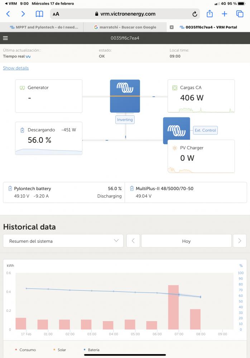
Task: Click the Ext. Control badge
Action: click(205, 130)
